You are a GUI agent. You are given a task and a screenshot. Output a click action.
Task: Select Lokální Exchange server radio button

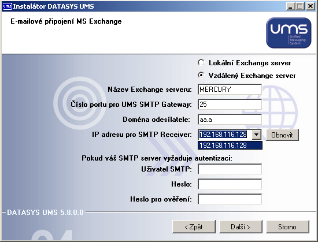pyautogui.click(x=201, y=62)
